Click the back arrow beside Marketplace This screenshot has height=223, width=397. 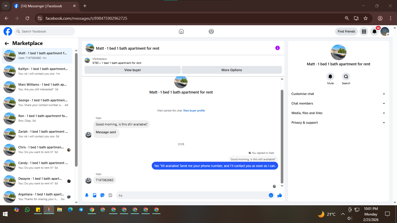(x=7, y=44)
